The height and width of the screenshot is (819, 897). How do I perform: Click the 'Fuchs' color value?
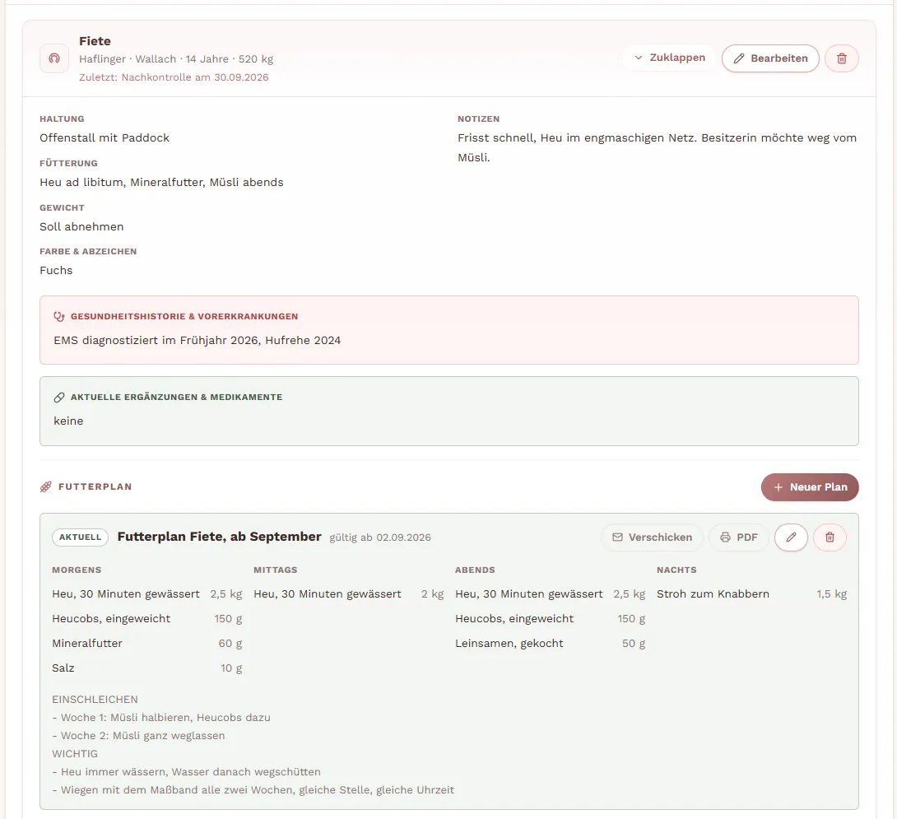(56, 270)
